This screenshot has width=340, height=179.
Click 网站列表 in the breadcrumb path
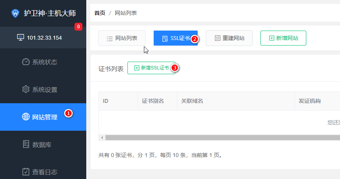[125, 13]
